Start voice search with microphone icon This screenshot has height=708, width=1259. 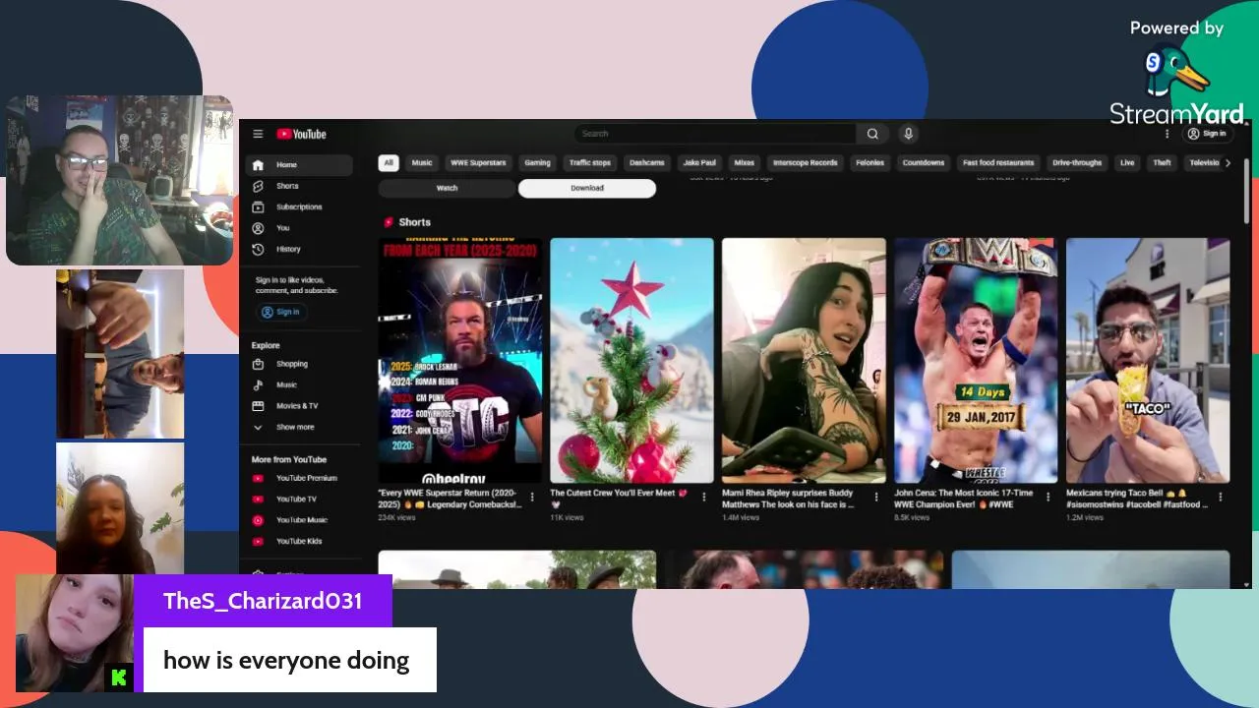pos(908,134)
